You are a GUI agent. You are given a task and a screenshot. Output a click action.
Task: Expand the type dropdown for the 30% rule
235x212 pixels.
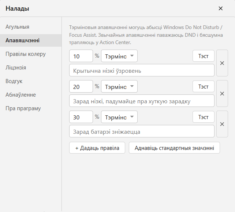point(119,117)
